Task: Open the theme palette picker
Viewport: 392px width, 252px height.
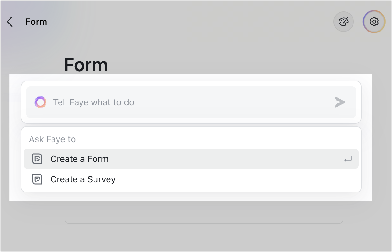Action: coord(344,22)
